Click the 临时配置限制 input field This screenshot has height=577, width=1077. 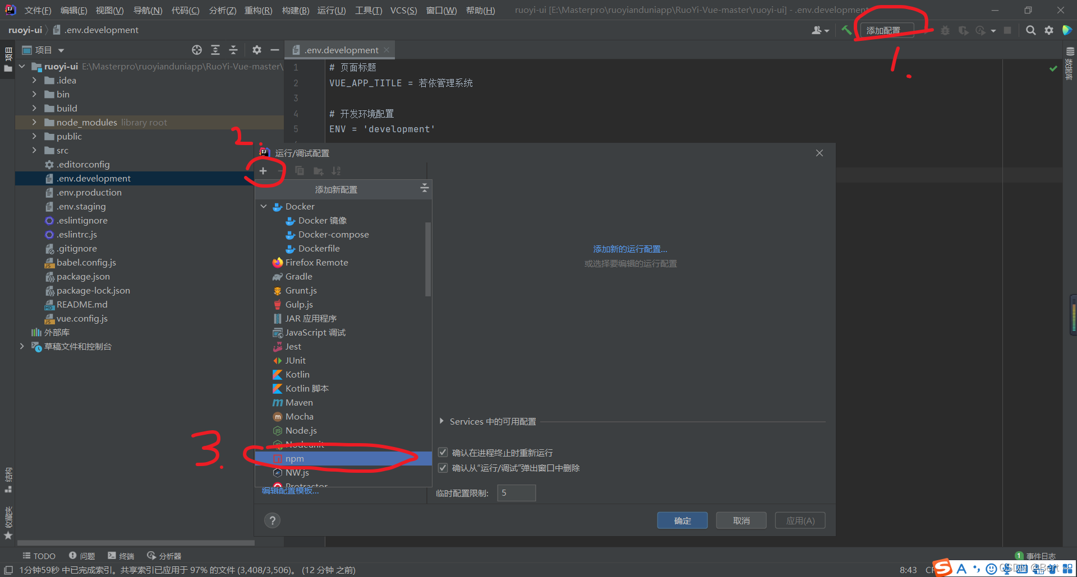tap(516, 492)
